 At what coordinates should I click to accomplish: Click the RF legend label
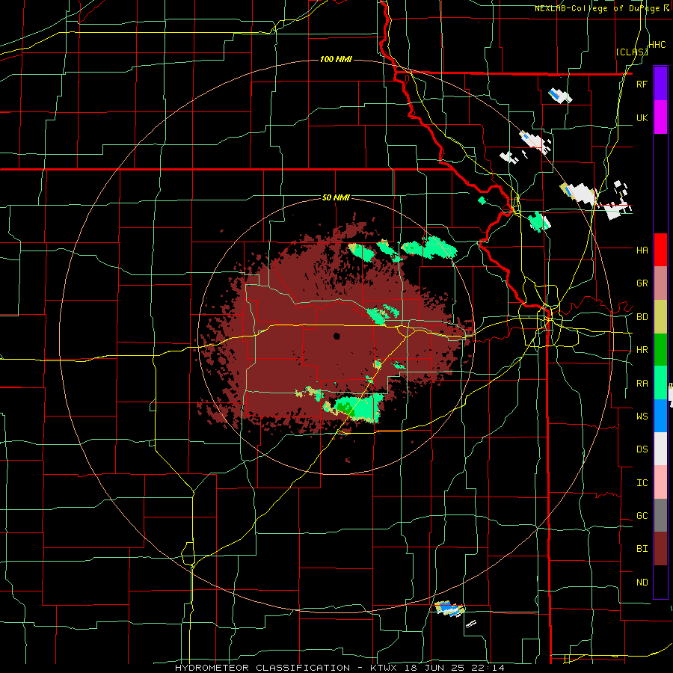point(642,84)
